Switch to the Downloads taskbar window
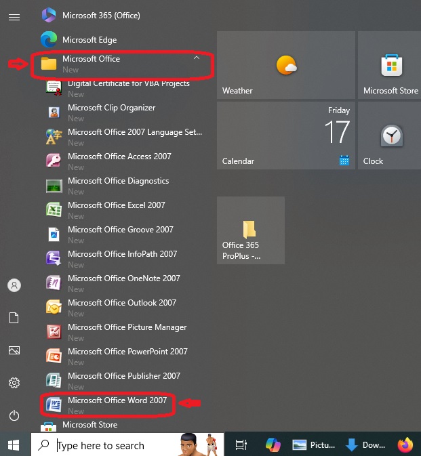This screenshot has height=456, width=421. tap(365, 445)
